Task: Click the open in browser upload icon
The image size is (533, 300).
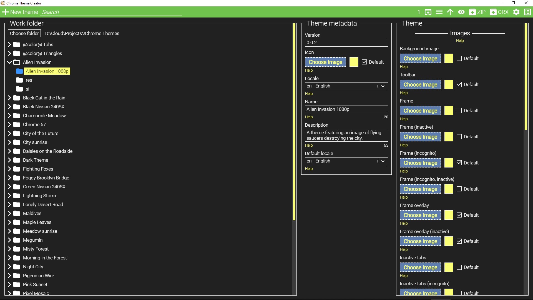Action: point(428,12)
